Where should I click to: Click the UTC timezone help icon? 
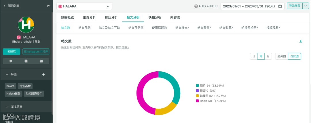[196, 6]
